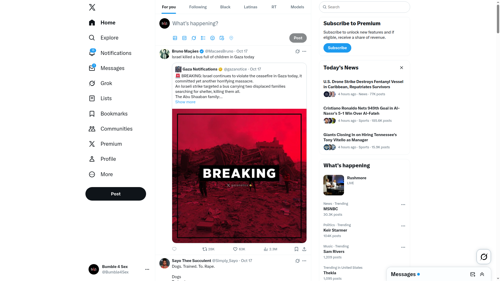
Task: Click the Search input field
Action: pyautogui.click(x=365, y=7)
